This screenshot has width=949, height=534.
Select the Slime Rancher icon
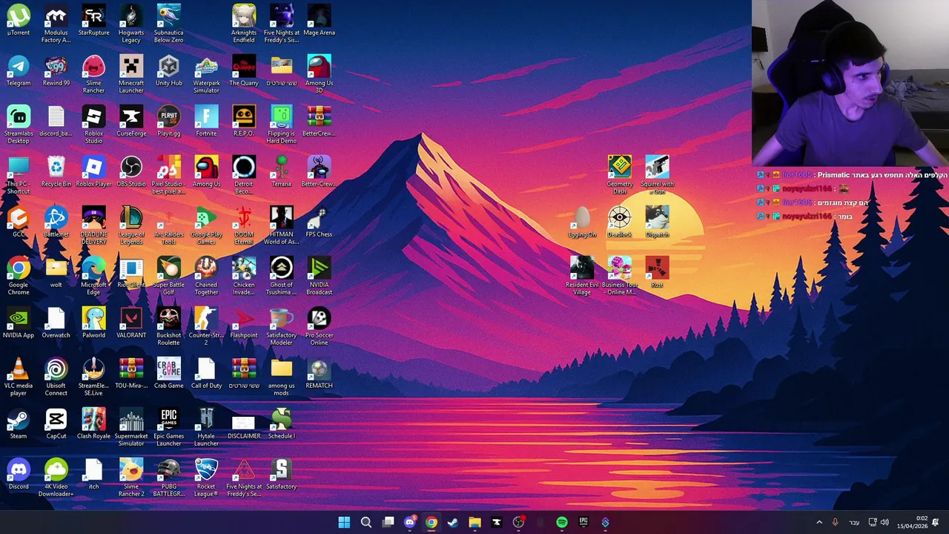93,75
